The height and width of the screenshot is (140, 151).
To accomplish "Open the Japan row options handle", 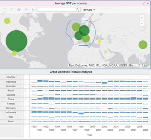I will 26,121.
